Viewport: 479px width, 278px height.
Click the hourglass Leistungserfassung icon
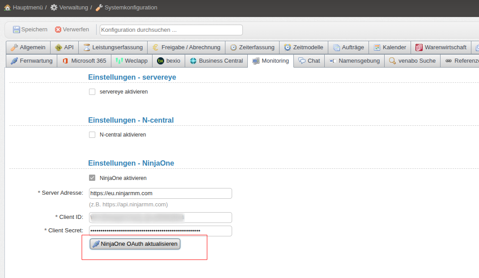pyautogui.click(x=87, y=47)
